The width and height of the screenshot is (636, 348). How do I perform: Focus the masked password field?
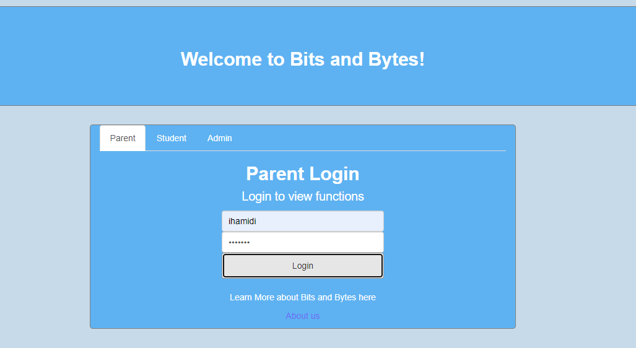pyautogui.click(x=302, y=242)
